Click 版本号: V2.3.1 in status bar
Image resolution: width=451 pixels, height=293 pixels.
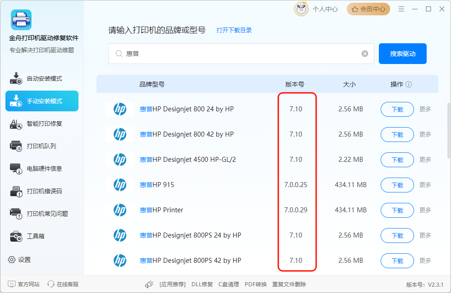tap(425, 285)
